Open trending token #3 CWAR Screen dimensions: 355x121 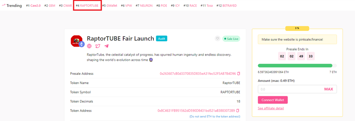65,6
